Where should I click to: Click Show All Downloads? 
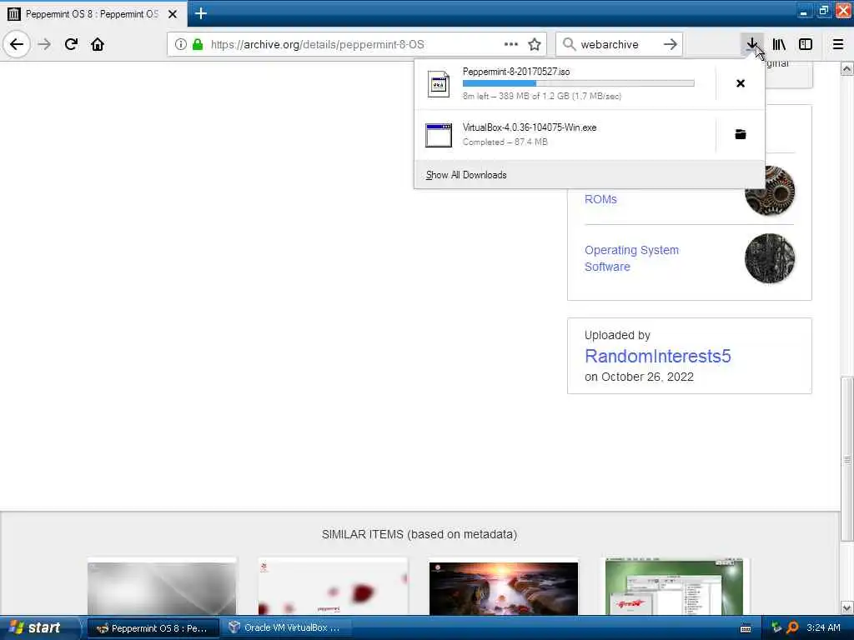466,175
